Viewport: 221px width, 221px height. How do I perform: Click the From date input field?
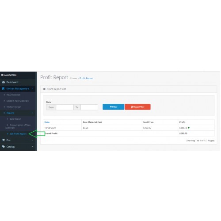(x=65, y=107)
